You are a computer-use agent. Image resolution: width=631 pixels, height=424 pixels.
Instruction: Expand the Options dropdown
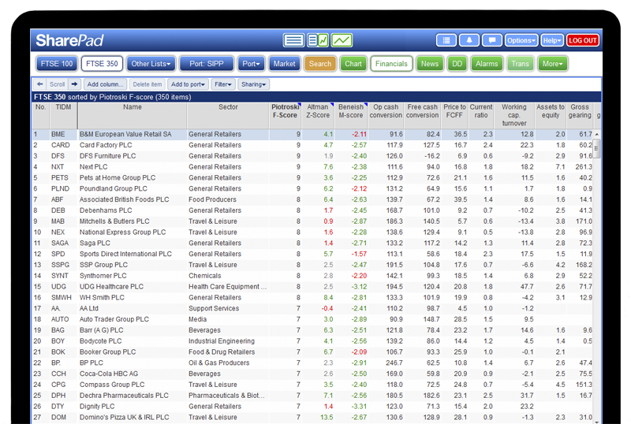(x=521, y=40)
